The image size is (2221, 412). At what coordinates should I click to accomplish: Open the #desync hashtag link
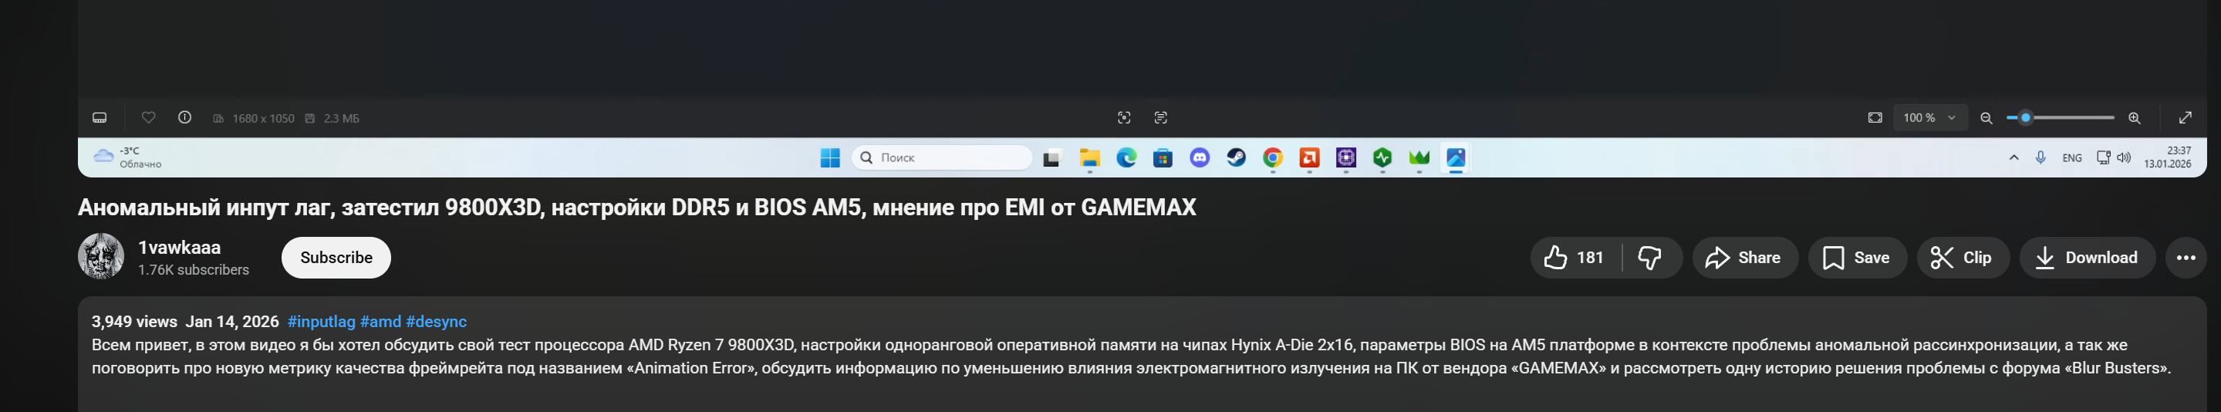point(437,322)
